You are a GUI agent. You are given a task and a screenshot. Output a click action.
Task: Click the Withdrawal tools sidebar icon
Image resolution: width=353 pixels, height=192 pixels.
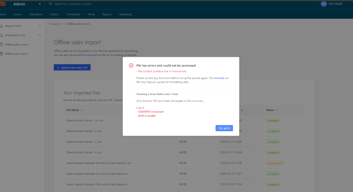click(1, 35)
